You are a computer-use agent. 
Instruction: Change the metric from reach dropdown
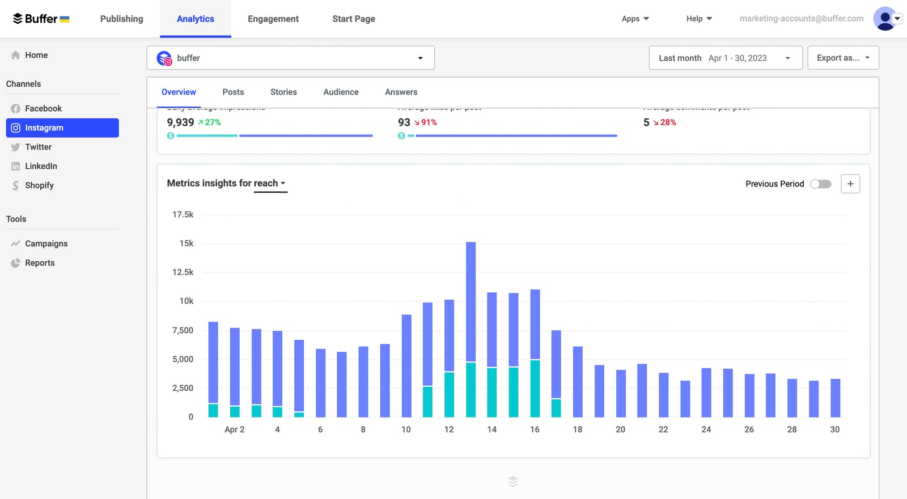(270, 184)
